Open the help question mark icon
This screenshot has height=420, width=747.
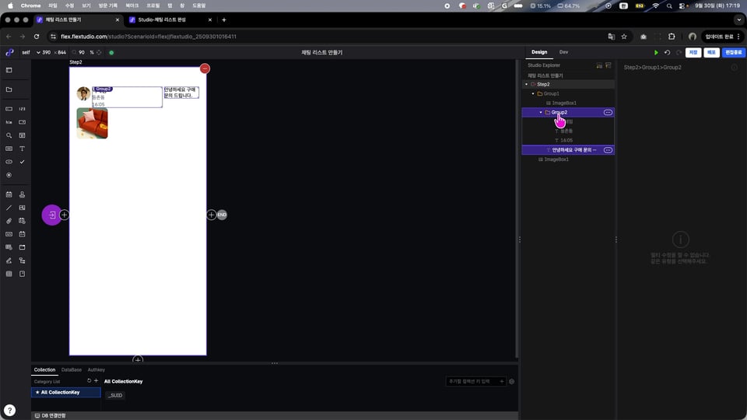coord(9,410)
